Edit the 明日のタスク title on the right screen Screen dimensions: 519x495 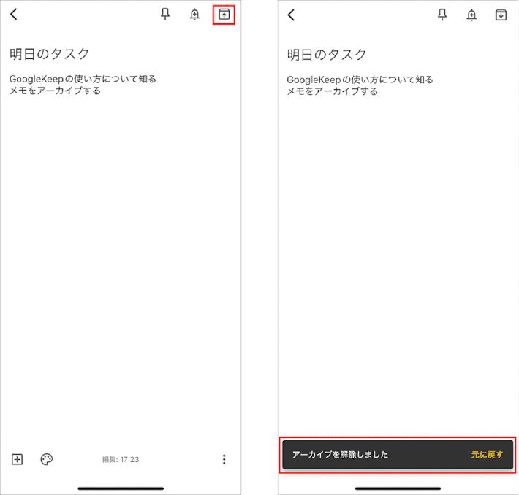pos(327,54)
